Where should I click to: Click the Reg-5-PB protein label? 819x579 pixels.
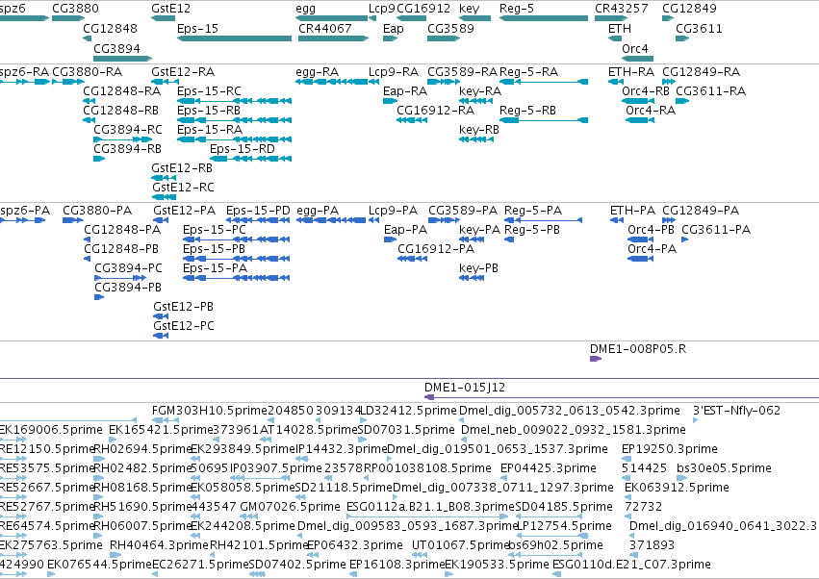pos(532,230)
